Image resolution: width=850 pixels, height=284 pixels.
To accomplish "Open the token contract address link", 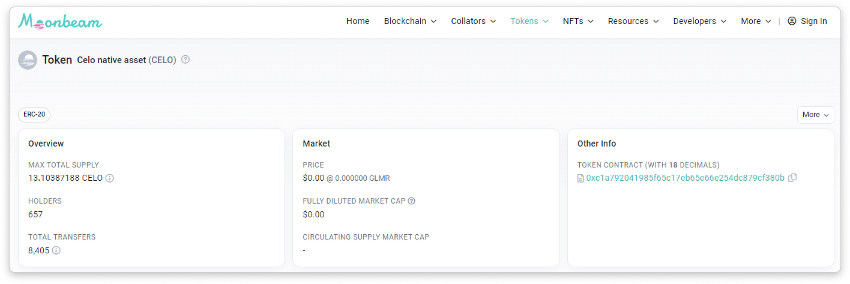I will 685,178.
